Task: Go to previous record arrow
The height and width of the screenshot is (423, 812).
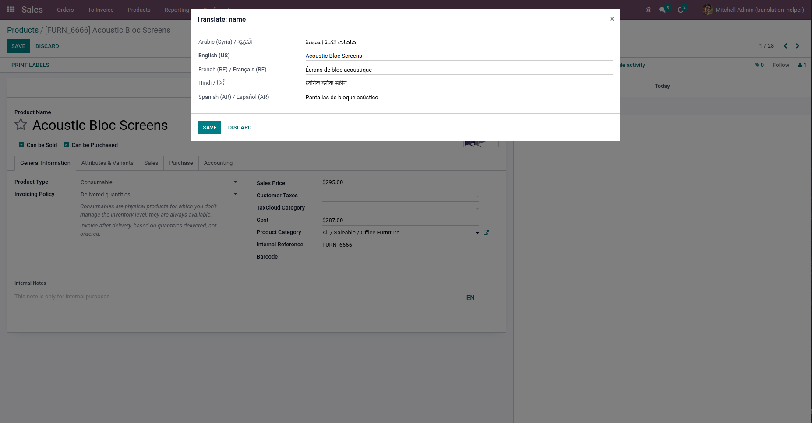Action: [x=785, y=46]
